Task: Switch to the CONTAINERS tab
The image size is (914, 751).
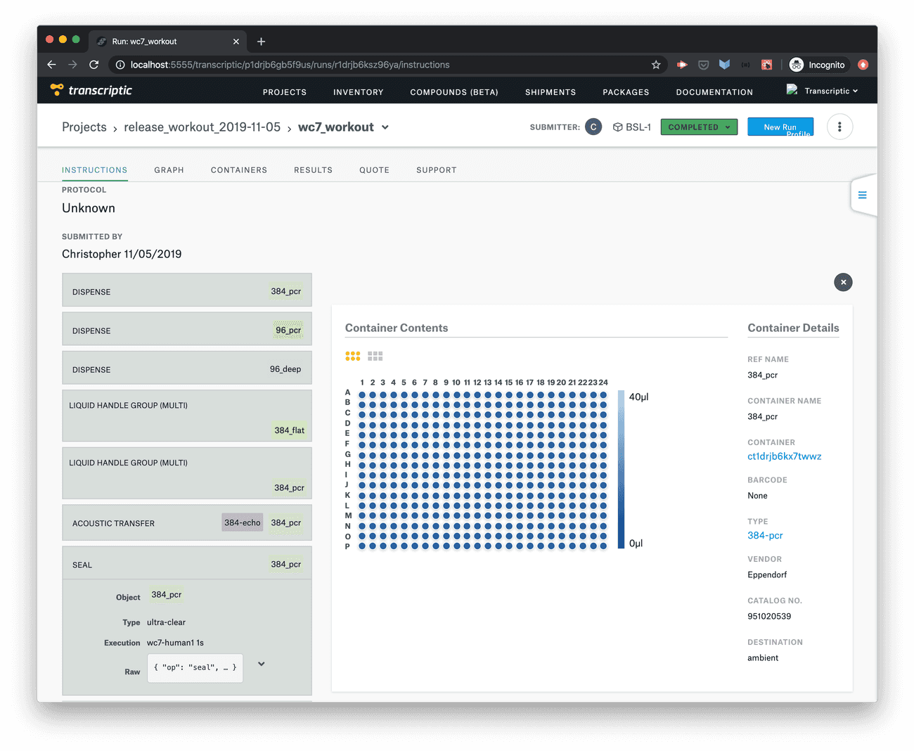Action: [239, 170]
